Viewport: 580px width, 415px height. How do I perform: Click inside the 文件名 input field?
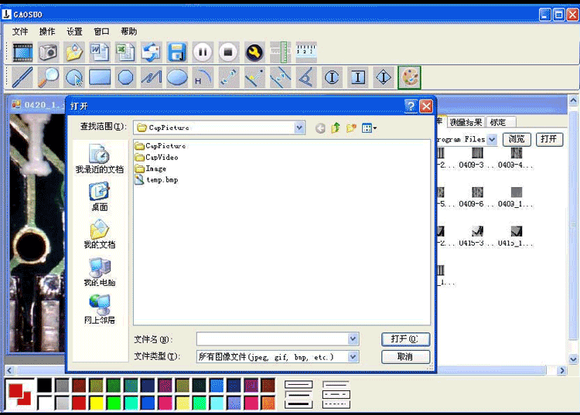tap(273, 338)
